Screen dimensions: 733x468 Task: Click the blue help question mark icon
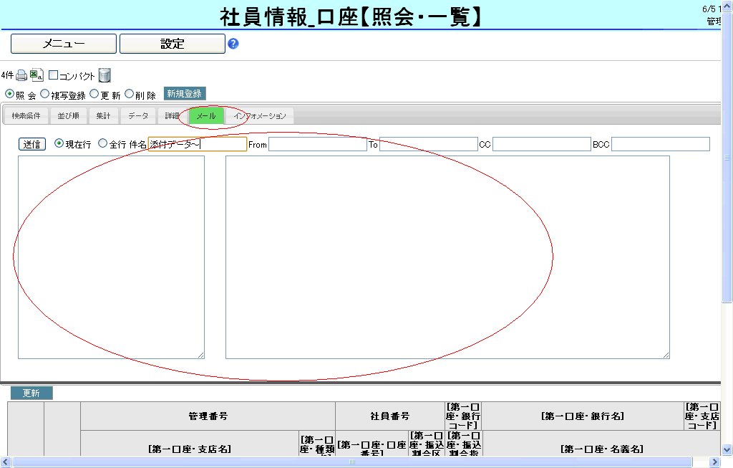pyautogui.click(x=233, y=44)
